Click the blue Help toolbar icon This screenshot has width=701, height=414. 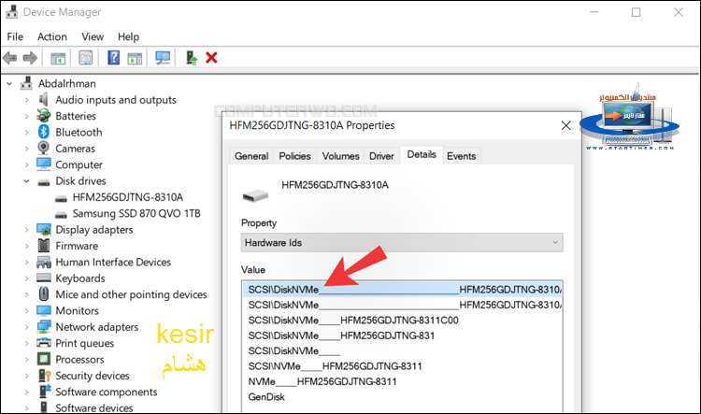113,58
